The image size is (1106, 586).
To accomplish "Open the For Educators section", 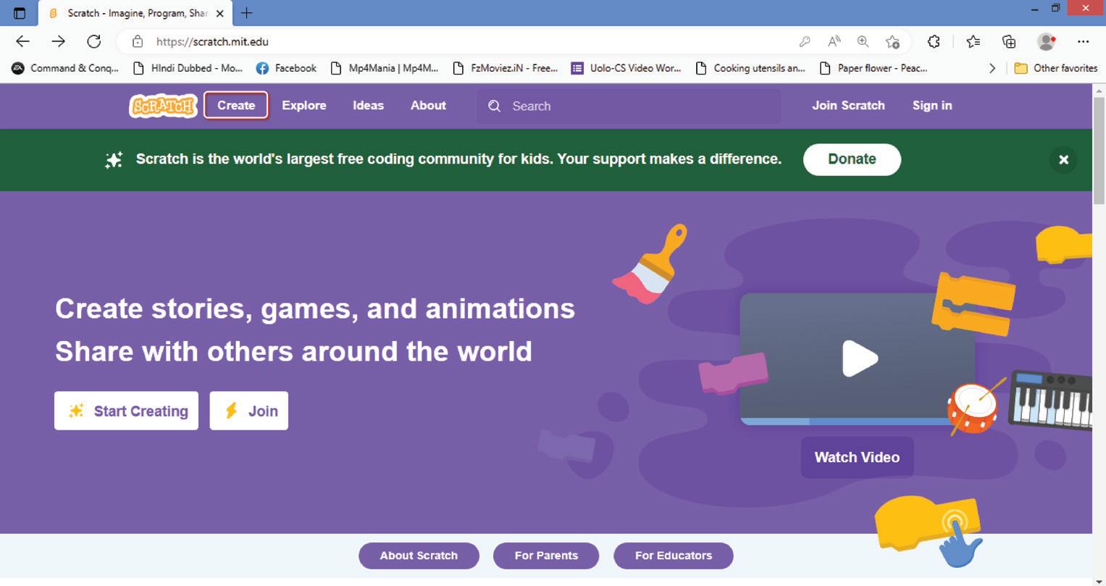I will (x=674, y=556).
